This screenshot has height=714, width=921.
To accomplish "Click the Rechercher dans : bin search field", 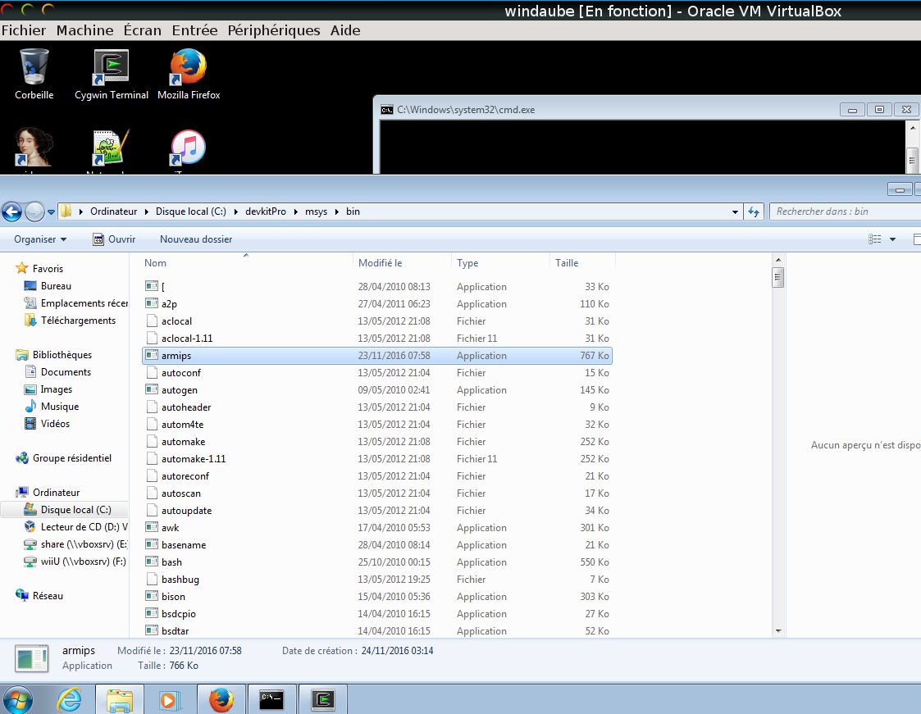I will 846,211.
